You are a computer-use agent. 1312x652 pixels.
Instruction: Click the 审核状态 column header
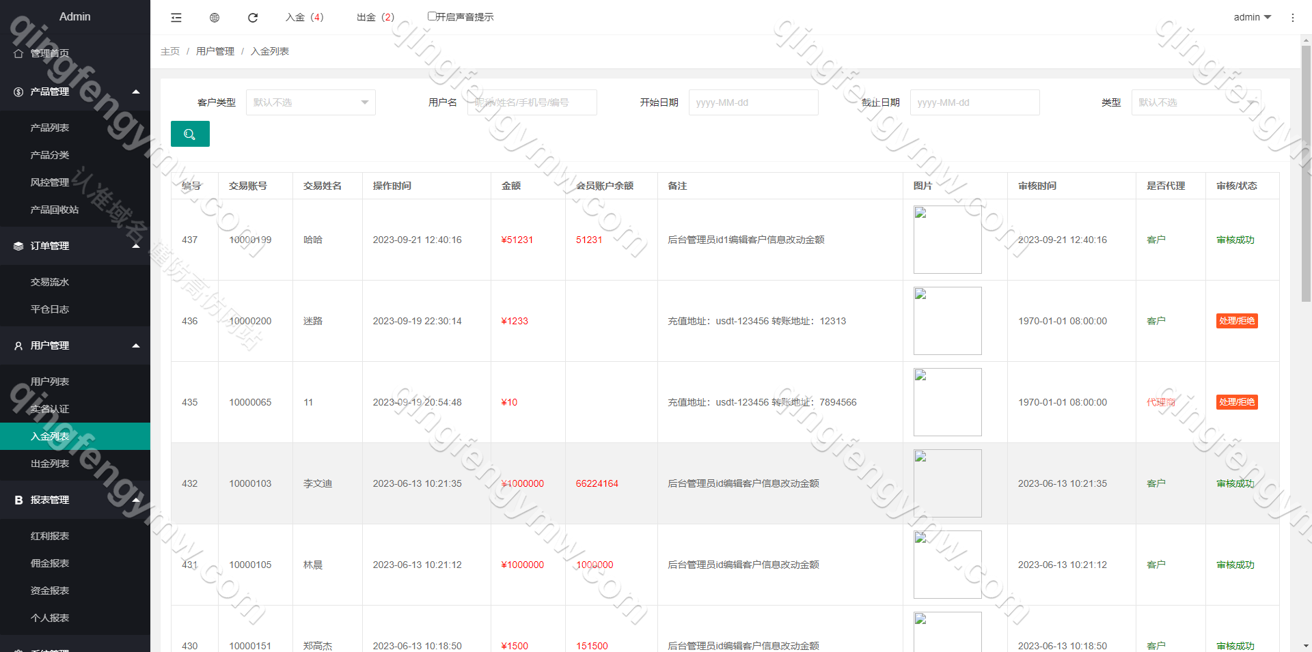[x=1237, y=186]
